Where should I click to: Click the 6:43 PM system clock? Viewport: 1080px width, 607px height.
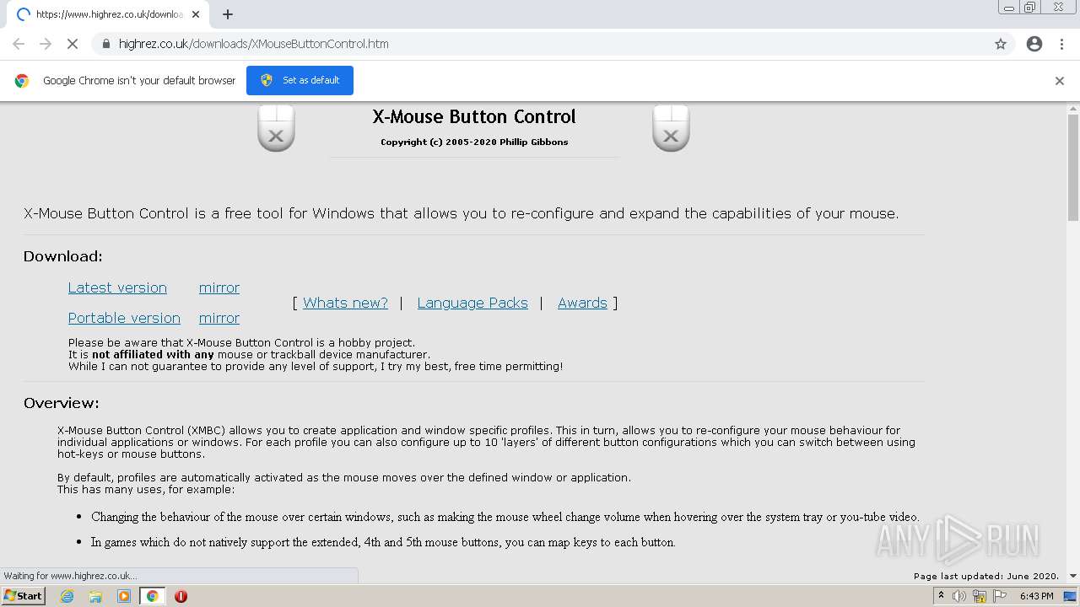tap(1036, 596)
